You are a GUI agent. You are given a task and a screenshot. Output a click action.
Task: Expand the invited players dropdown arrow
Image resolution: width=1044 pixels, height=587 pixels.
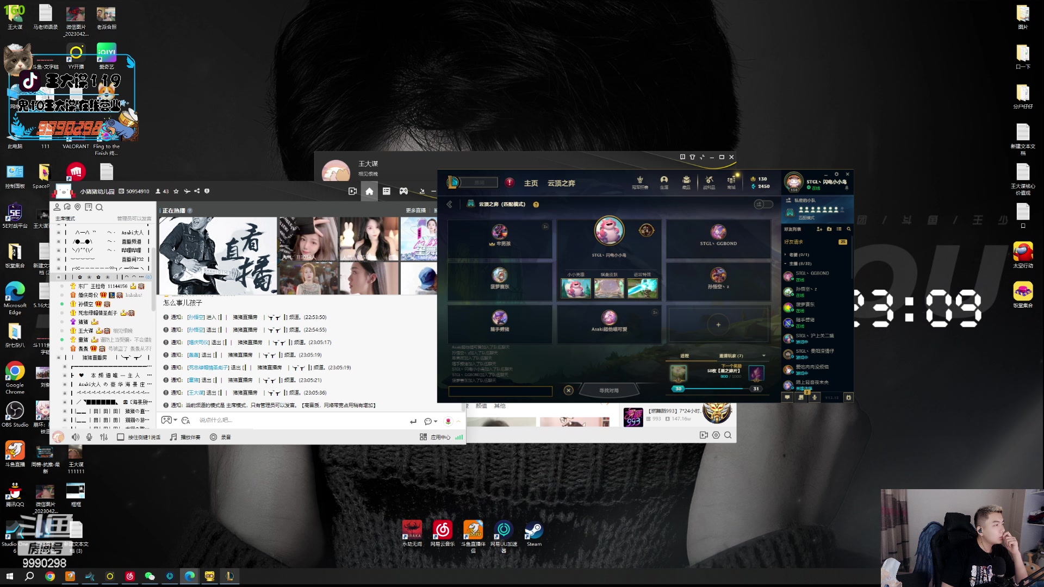tap(764, 356)
